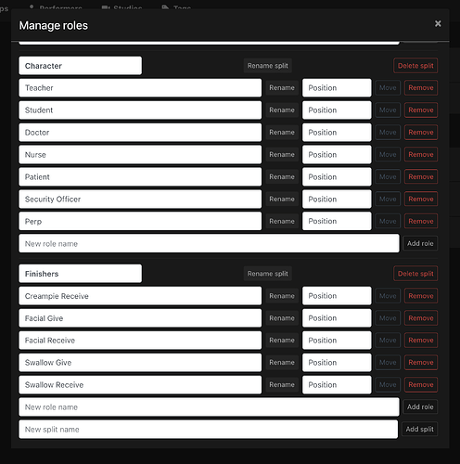Click Remove in the Facial Give row

(421, 318)
